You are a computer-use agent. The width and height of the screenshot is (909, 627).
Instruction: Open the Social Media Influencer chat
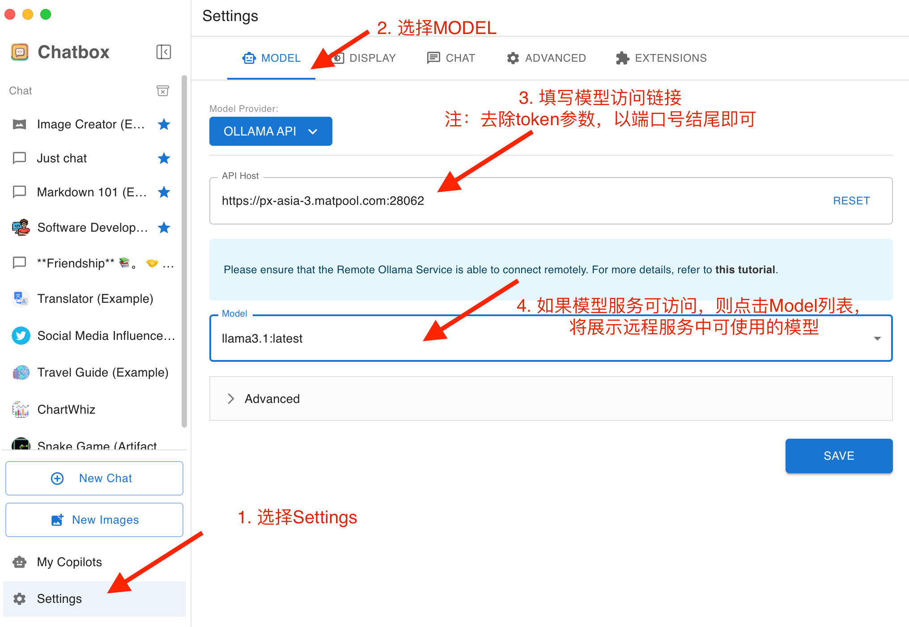(x=92, y=335)
